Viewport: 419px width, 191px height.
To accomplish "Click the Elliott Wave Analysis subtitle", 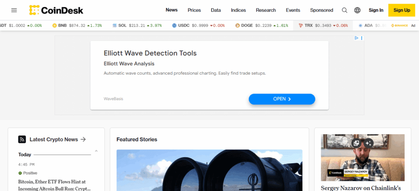I will (x=129, y=64).
